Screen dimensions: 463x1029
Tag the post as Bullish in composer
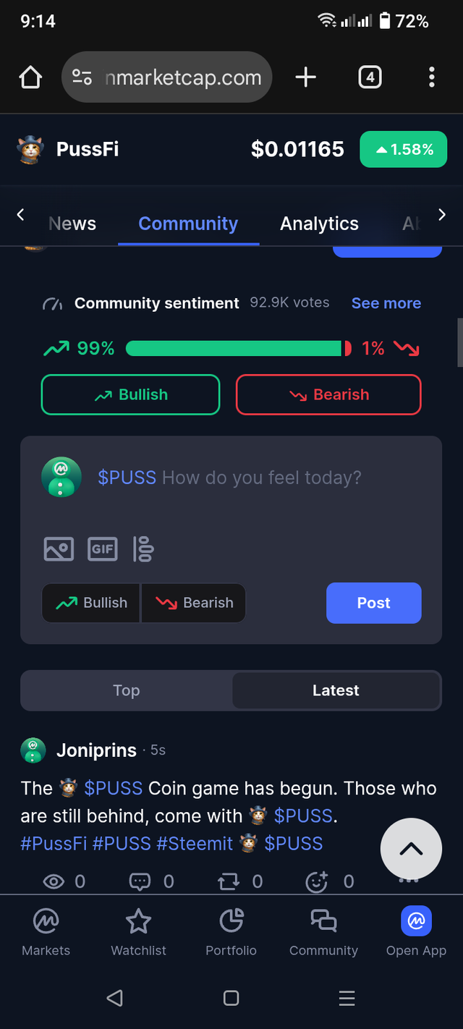tap(91, 603)
